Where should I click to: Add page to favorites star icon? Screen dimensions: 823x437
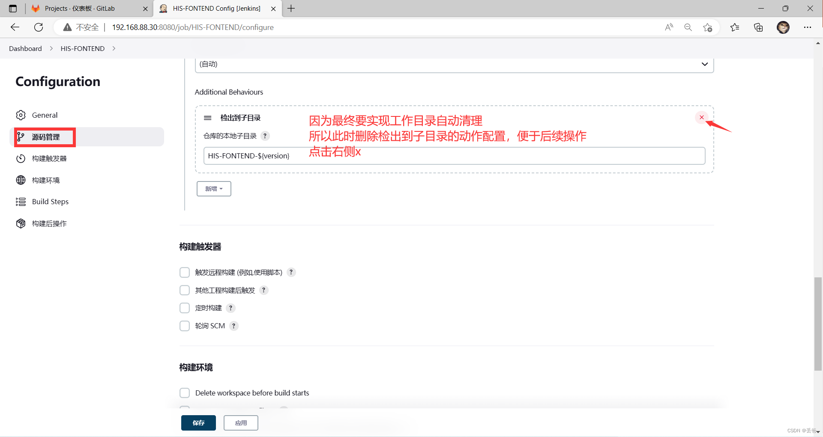click(x=707, y=27)
